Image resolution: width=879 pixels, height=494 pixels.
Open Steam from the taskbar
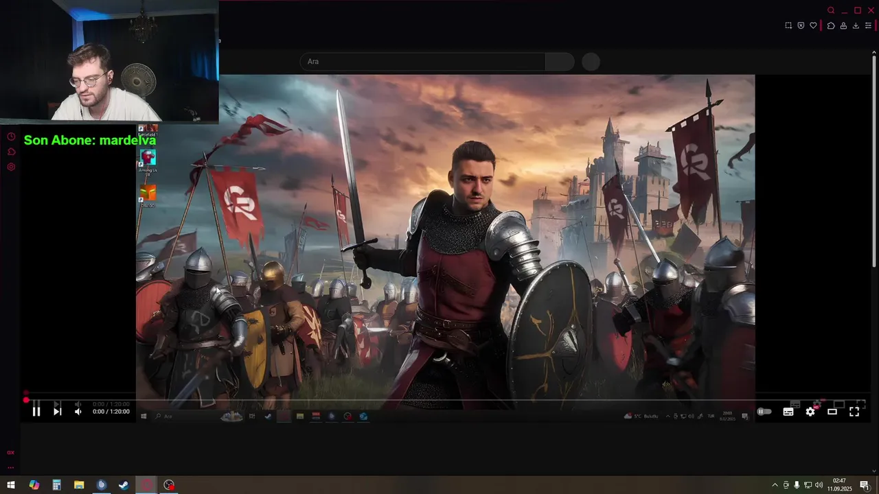(x=124, y=485)
